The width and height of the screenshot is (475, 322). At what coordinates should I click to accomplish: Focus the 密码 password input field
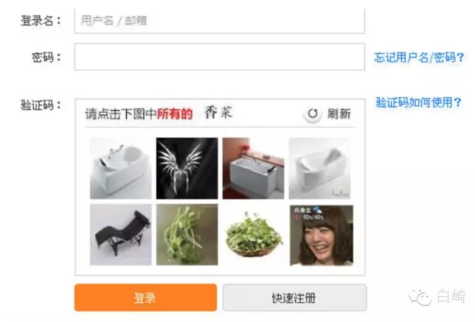tap(220, 57)
